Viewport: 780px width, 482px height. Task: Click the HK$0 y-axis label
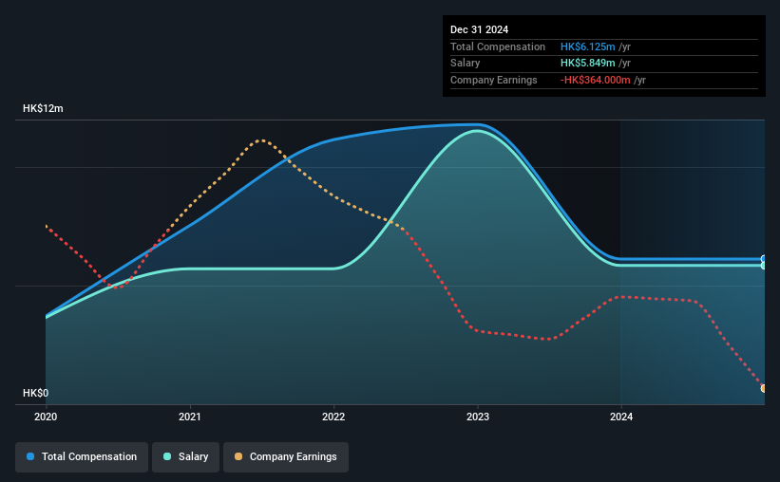tap(36, 393)
